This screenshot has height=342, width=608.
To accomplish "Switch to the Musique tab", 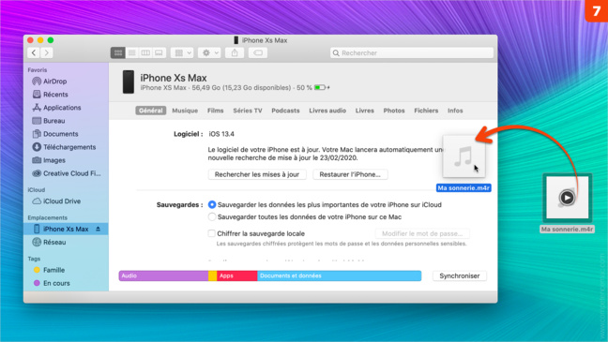I will 185,111.
